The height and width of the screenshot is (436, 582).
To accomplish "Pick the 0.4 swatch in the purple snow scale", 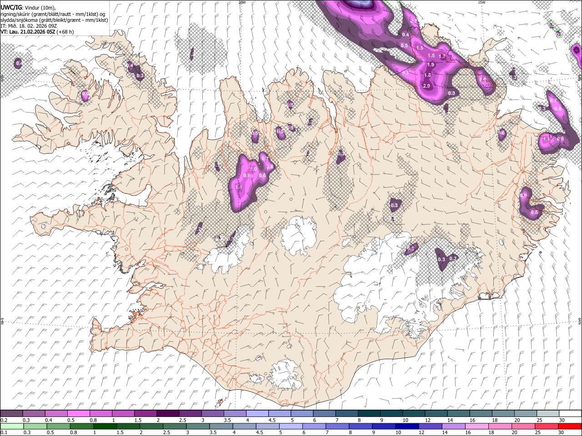I will 56,414.
